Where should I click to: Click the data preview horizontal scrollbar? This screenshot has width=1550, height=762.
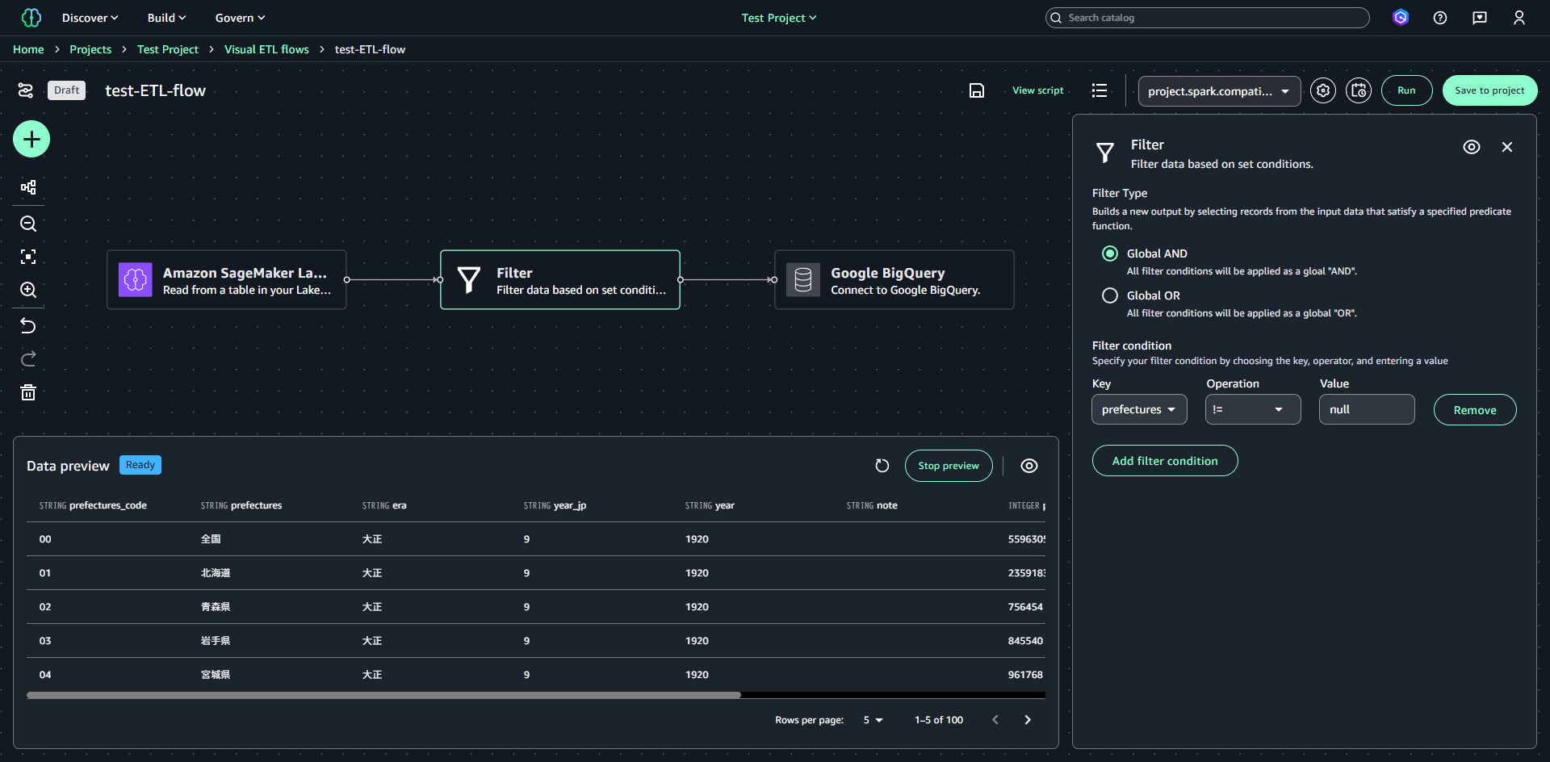click(x=383, y=695)
